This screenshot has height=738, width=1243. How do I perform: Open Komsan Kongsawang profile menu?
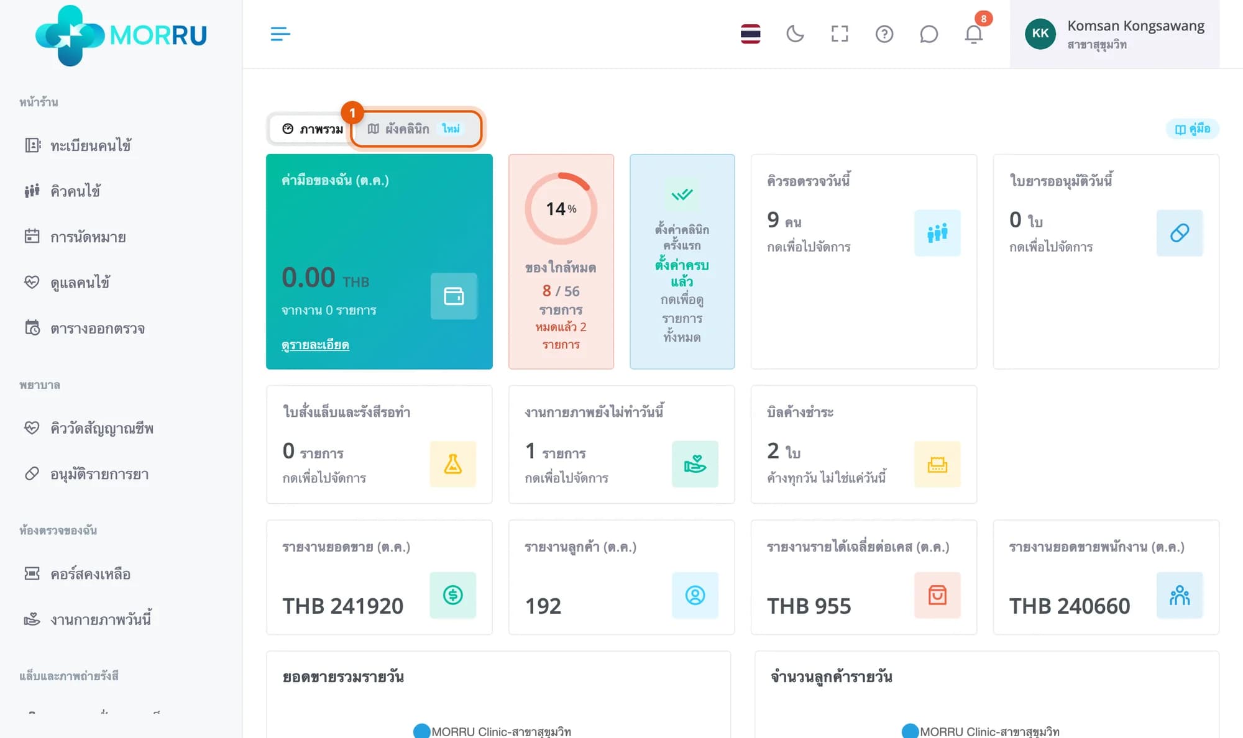pos(1114,34)
